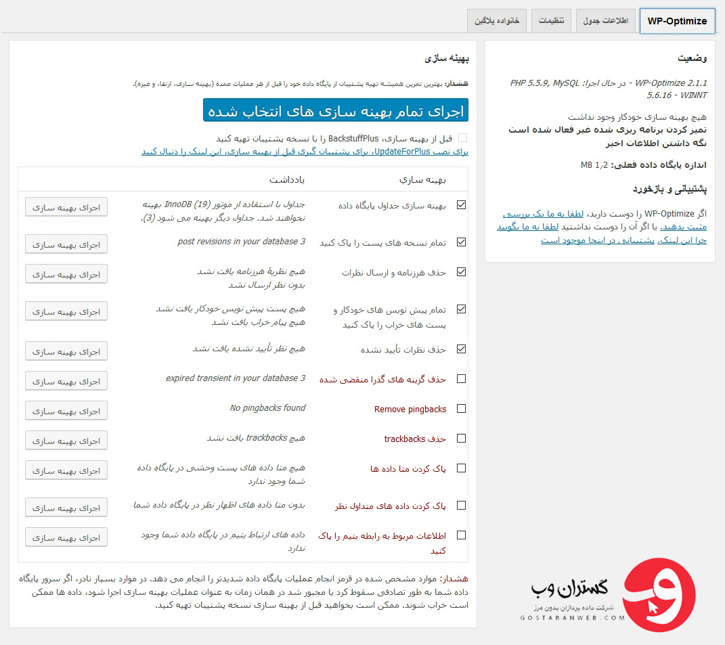Click the پشتیبانی و بازخورد heading
This screenshot has width=725, height=645.
[x=669, y=189]
